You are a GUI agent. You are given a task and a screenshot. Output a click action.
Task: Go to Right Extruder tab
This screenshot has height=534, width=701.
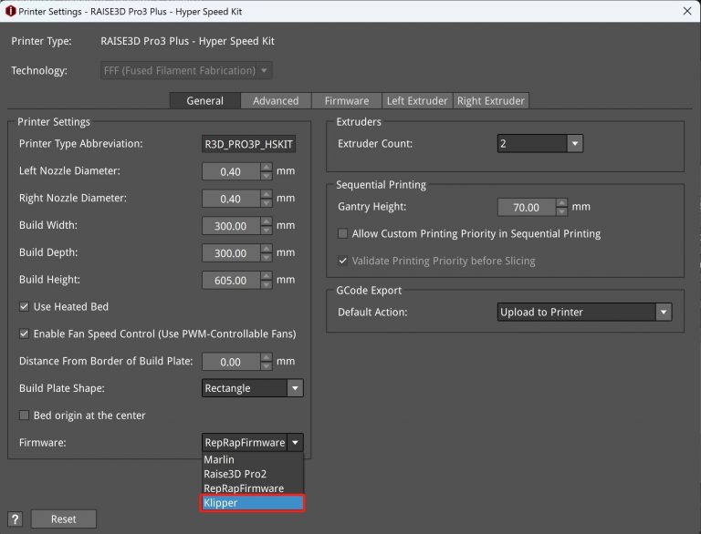click(491, 101)
